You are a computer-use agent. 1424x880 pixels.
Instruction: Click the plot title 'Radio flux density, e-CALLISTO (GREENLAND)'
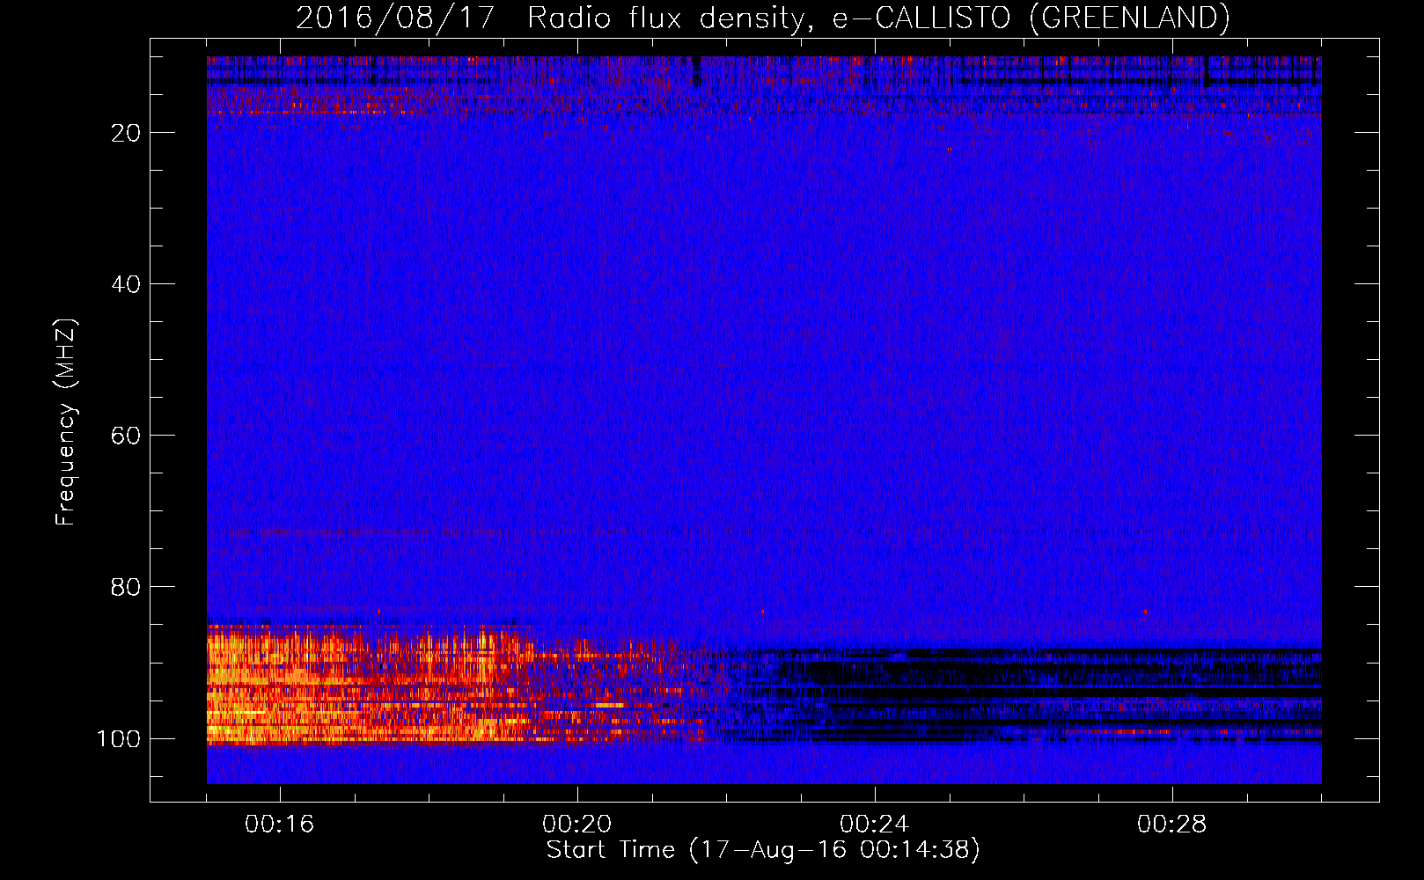point(878,18)
